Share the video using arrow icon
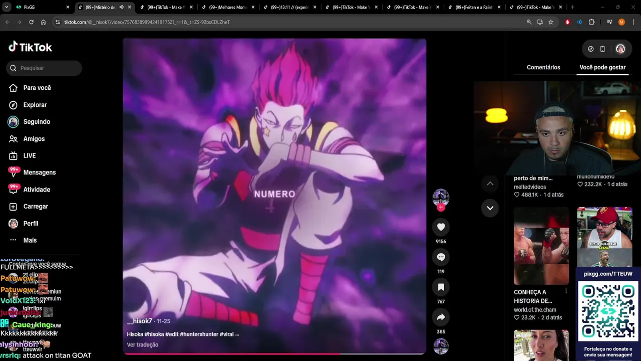This screenshot has height=361, width=641. pos(441,317)
